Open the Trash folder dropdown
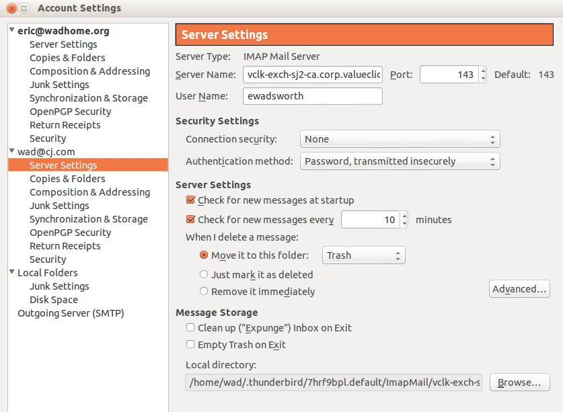The image size is (563, 412). (x=363, y=255)
